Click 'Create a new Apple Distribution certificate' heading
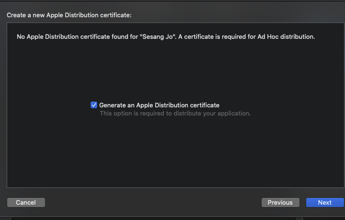 (69, 15)
